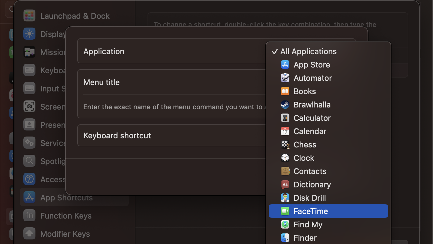The image size is (433, 244).
Task: Open Services settings
Action: [29, 143]
